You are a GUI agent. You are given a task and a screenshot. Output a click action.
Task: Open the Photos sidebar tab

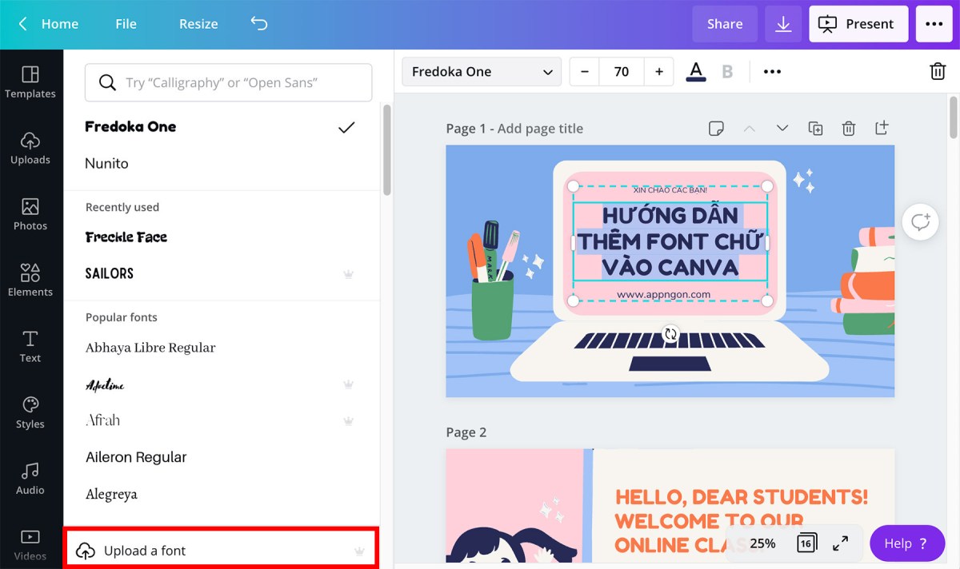pyautogui.click(x=30, y=215)
